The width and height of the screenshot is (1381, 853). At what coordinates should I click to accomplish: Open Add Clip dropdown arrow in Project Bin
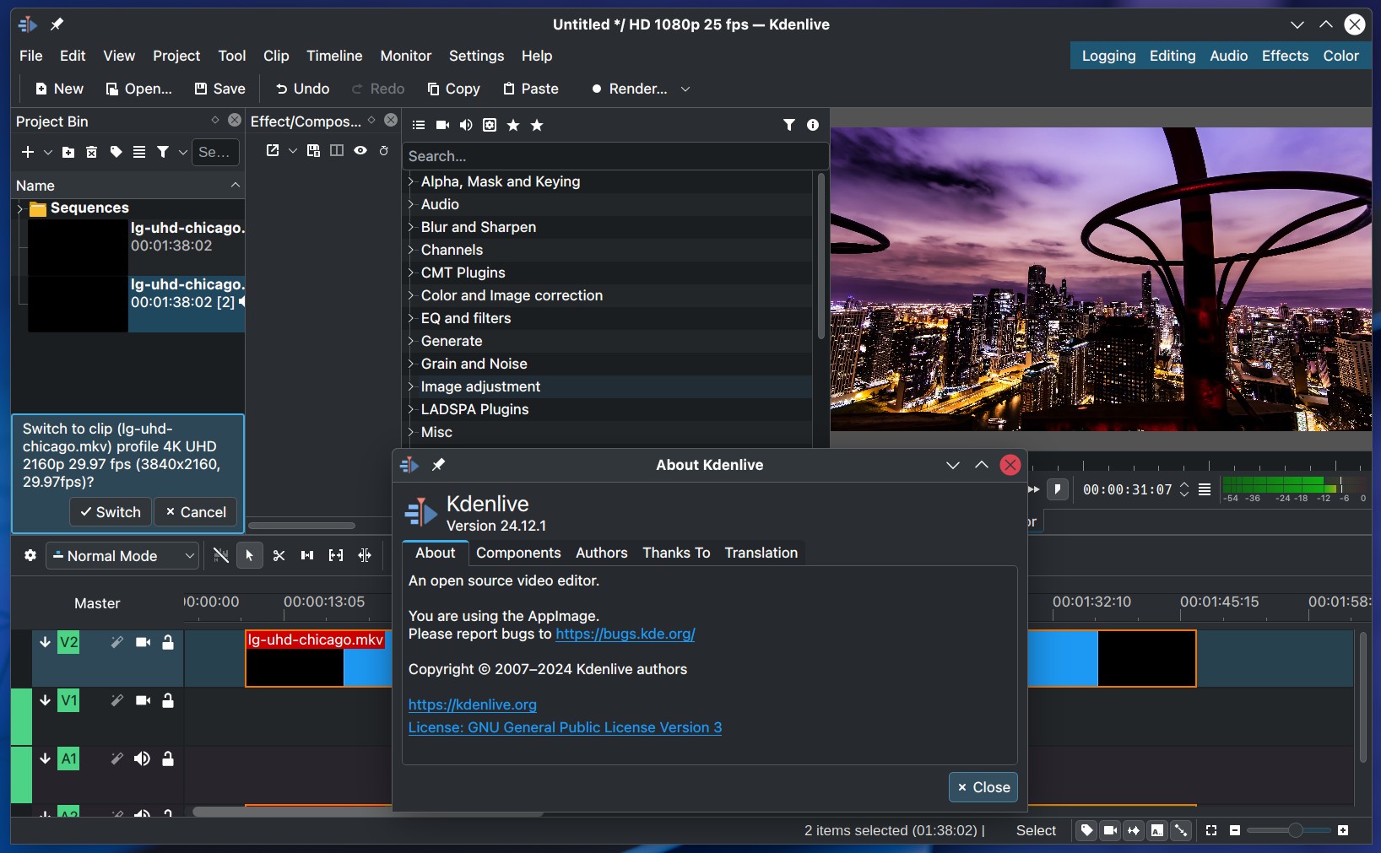pyautogui.click(x=48, y=152)
